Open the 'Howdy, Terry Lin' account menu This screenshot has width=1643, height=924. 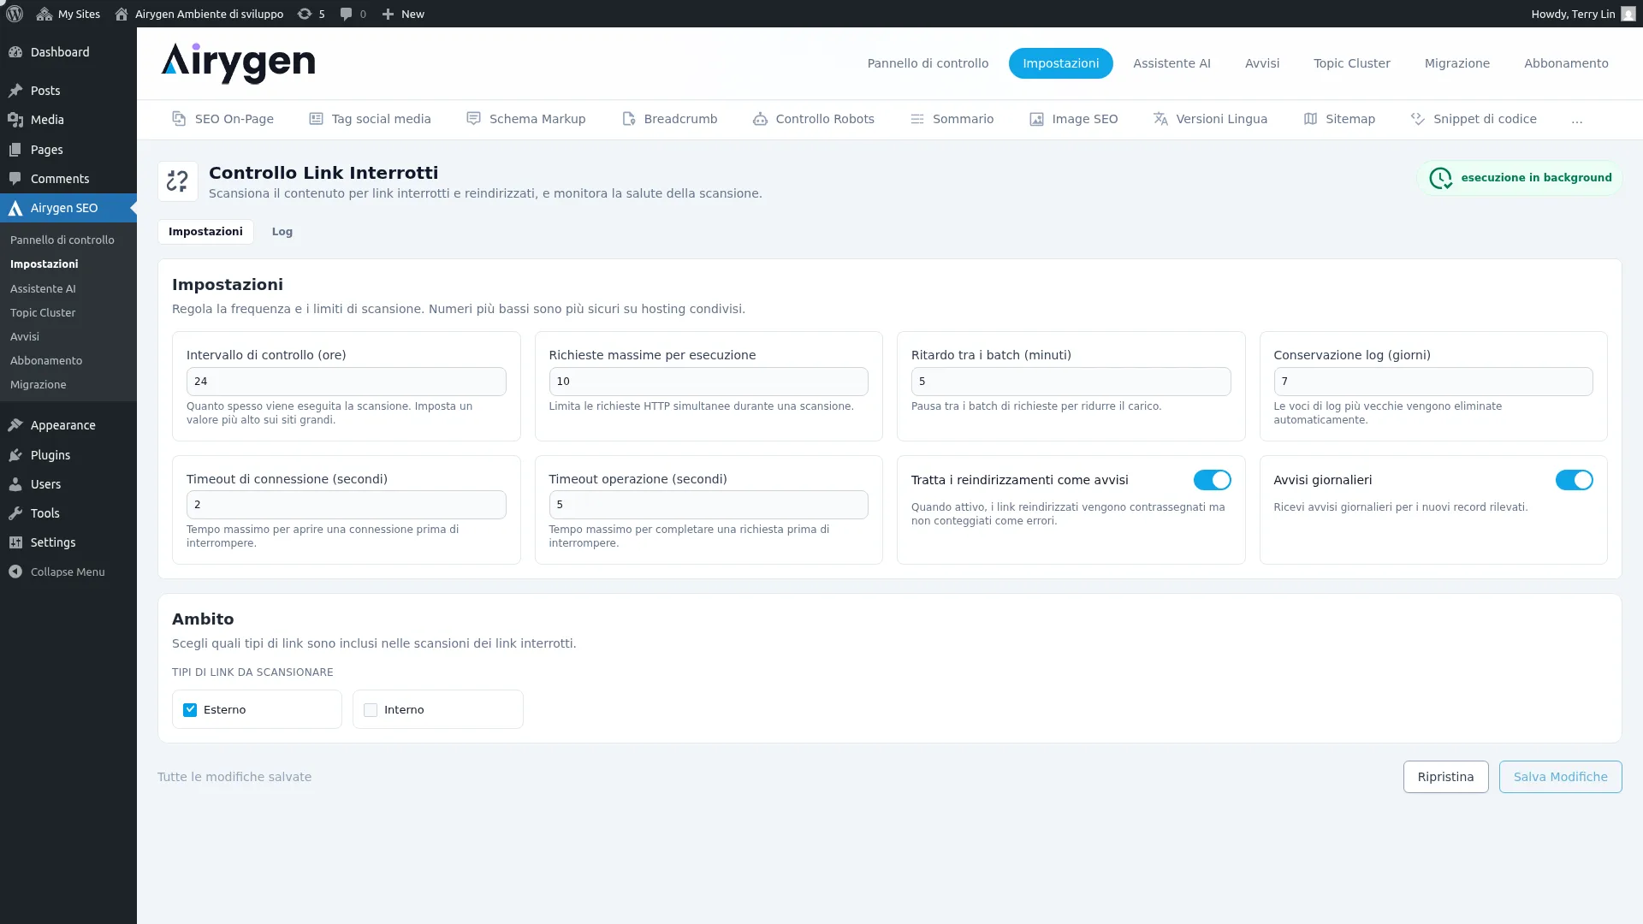[1583, 14]
